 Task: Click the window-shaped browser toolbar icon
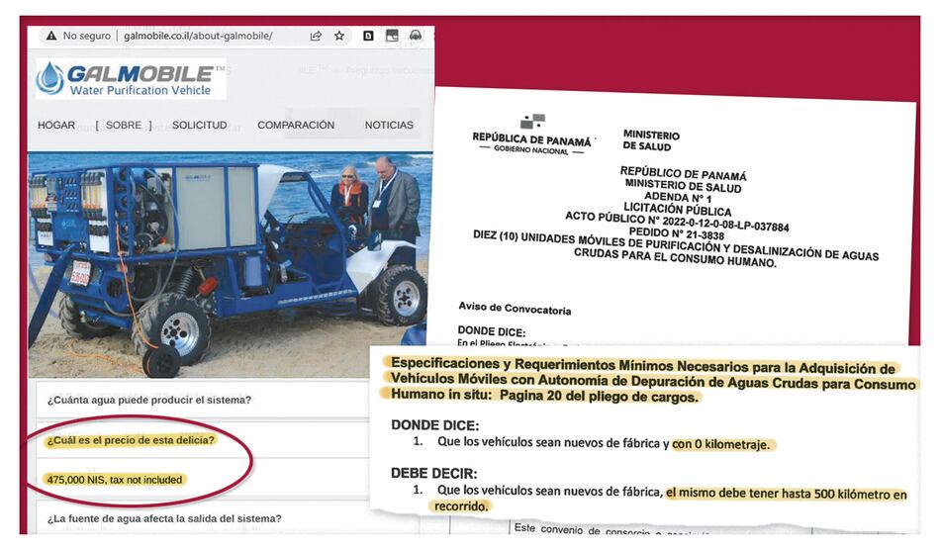pyautogui.click(x=392, y=36)
